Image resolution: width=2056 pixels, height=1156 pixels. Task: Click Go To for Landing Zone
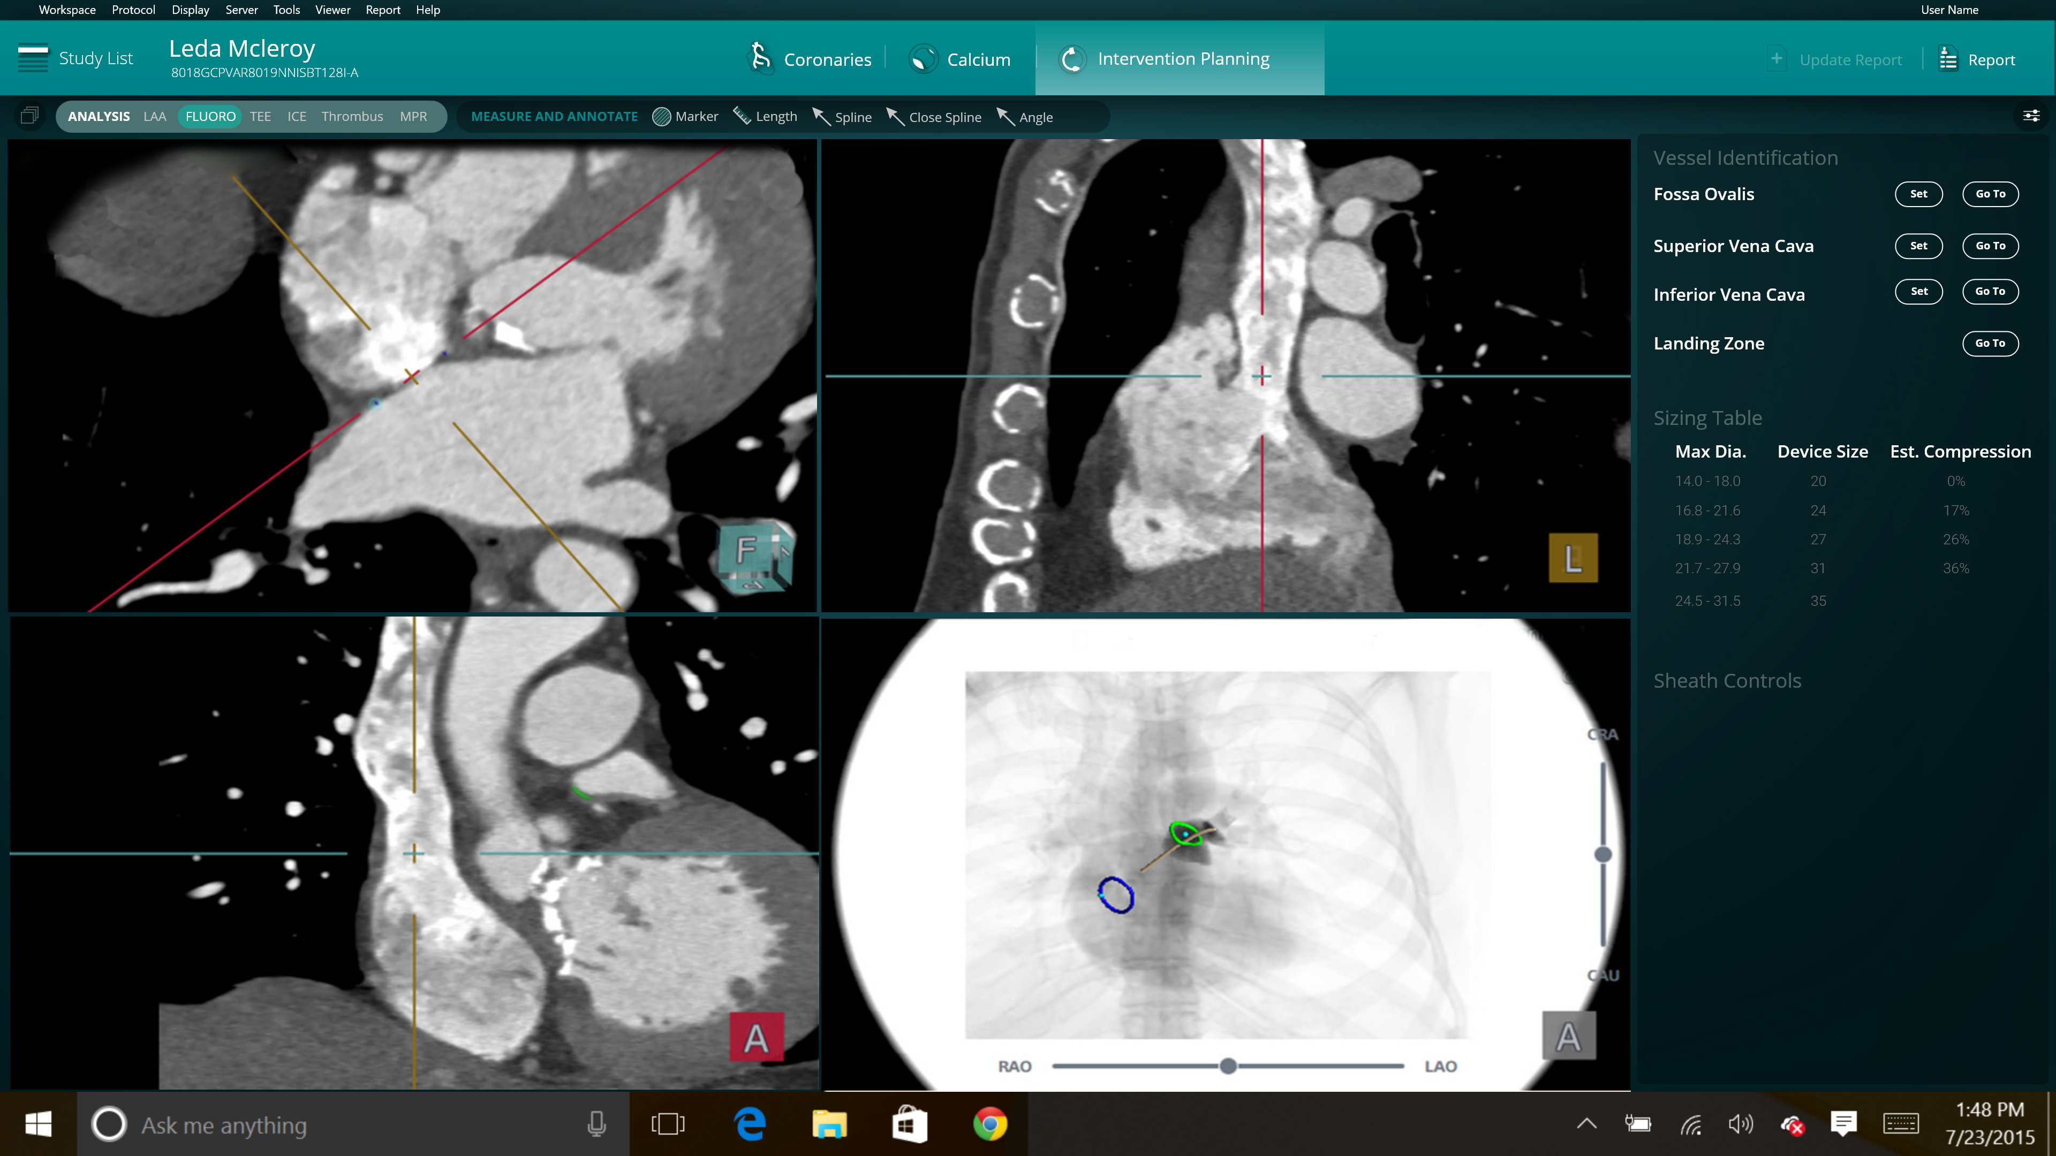tap(1991, 343)
